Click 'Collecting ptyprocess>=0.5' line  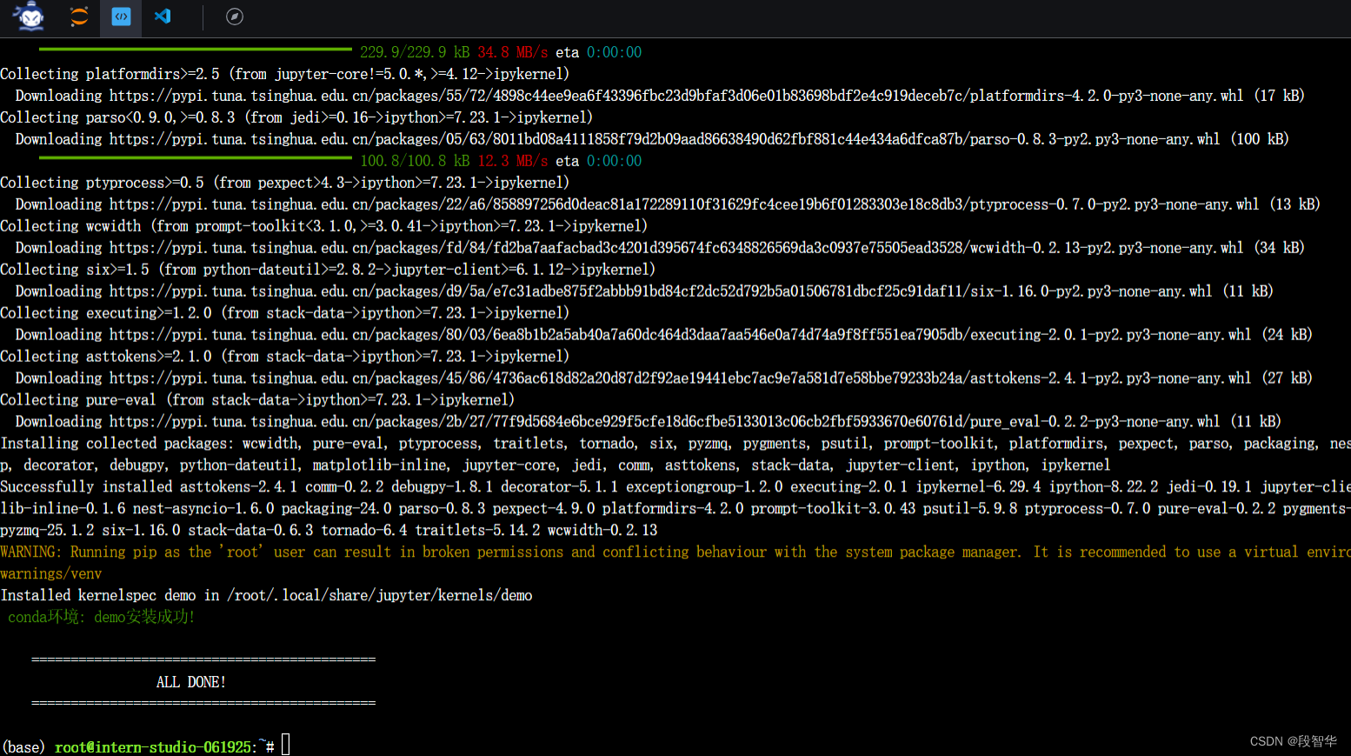(x=285, y=183)
